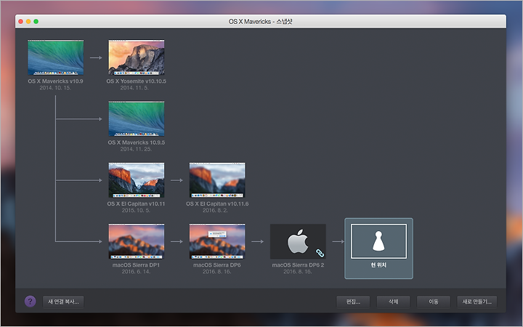Select the OS X Mavericks v10.9 snapshot thumbnail
The height and width of the screenshot is (327, 523).
56,57
